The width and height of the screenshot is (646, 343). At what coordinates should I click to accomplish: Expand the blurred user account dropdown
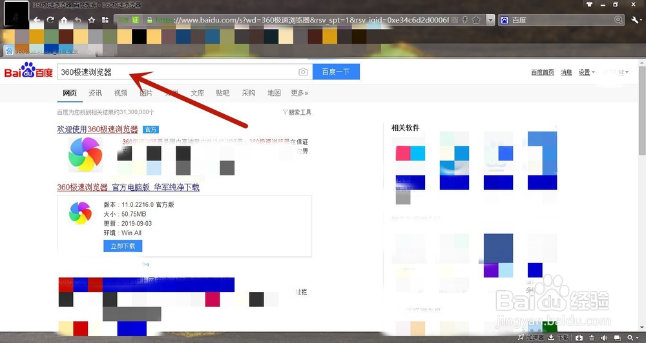point(616,72)
